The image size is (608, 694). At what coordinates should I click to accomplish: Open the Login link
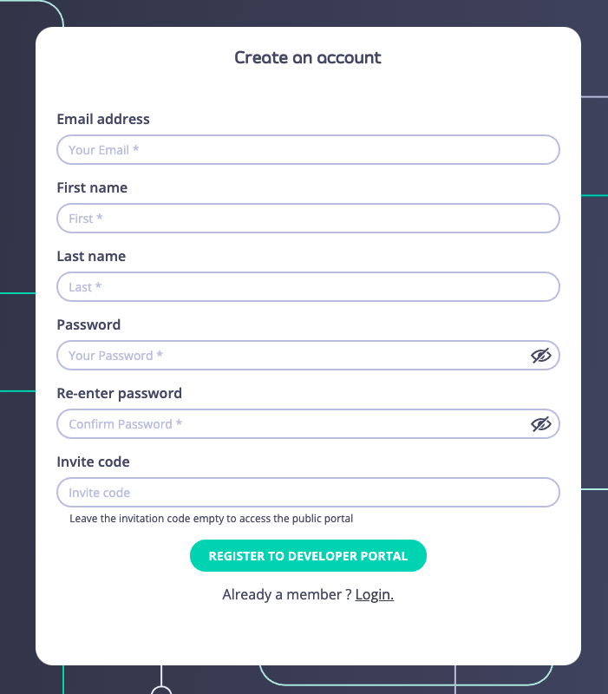coord(374,594)
